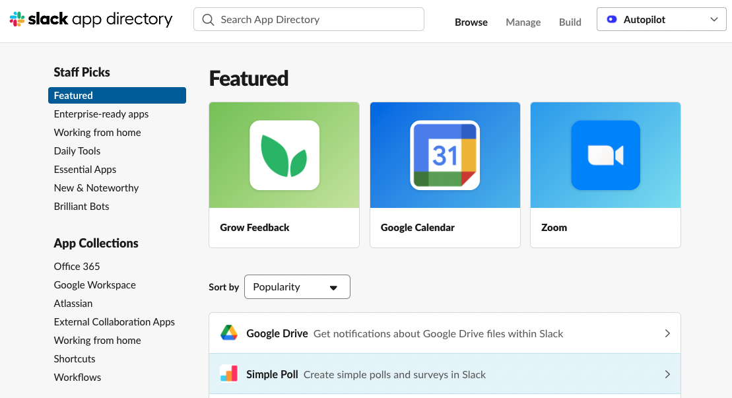Open Working from home under Staff Picks
The height and width of the screenshot is (398, 732).
click(x=97, y=133)
